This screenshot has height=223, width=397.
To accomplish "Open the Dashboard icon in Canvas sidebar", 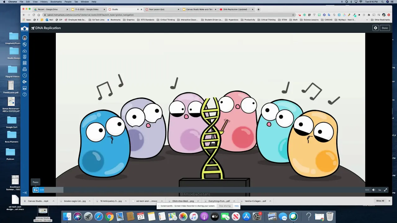I will (25, 51).
